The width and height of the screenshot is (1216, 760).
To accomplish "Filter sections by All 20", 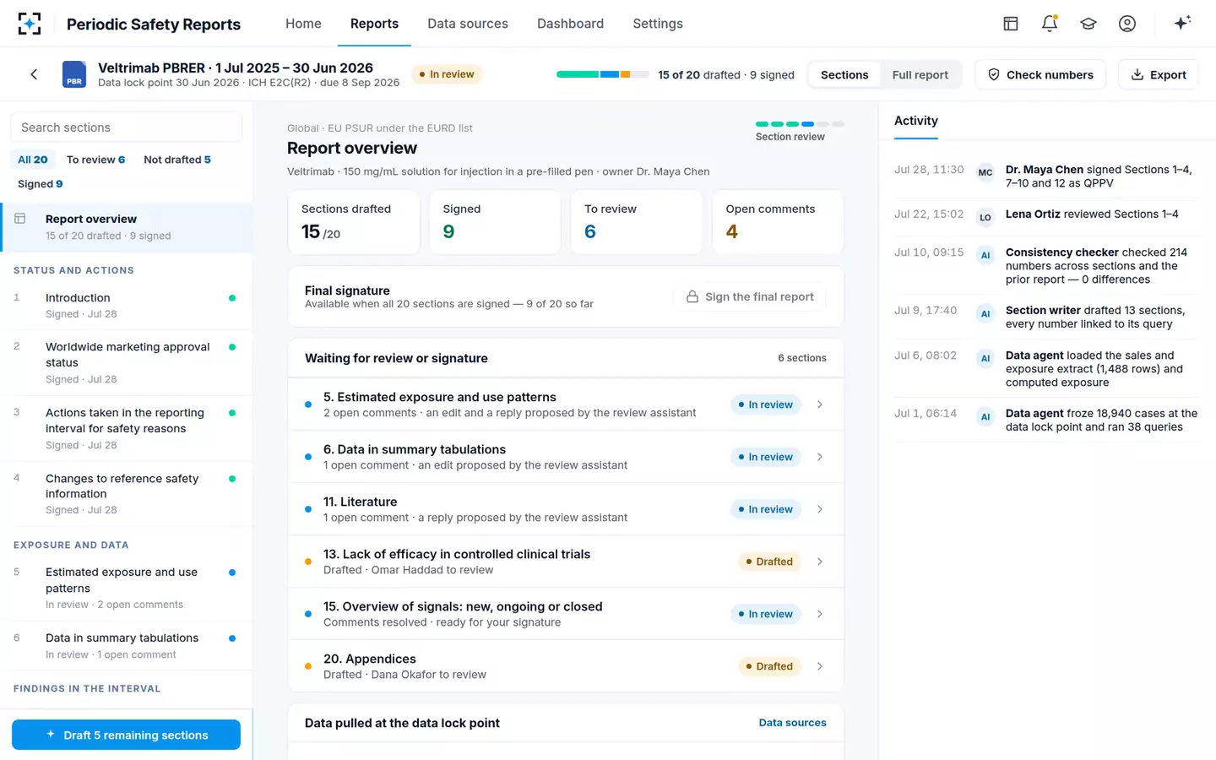I will pos(33,160).
